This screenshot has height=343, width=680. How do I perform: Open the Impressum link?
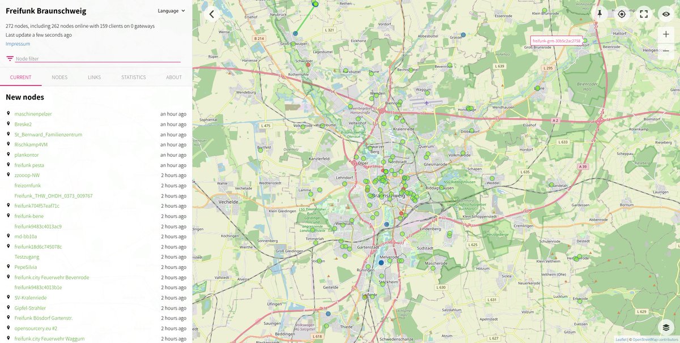click(x=18, y=44)
